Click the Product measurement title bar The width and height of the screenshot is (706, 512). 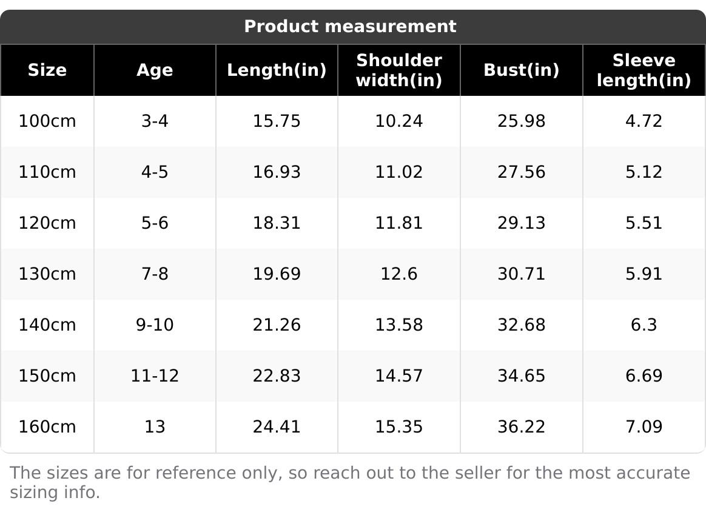pyautogui.click(x=350, y=27)
